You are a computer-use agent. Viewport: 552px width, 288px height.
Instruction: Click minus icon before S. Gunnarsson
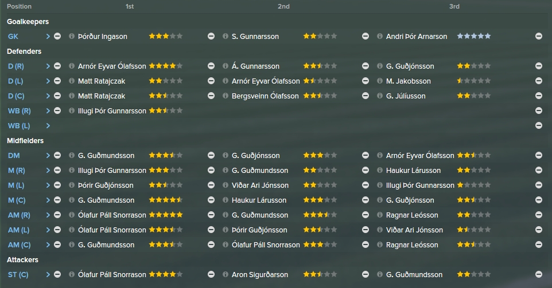[x=211, y=36]
